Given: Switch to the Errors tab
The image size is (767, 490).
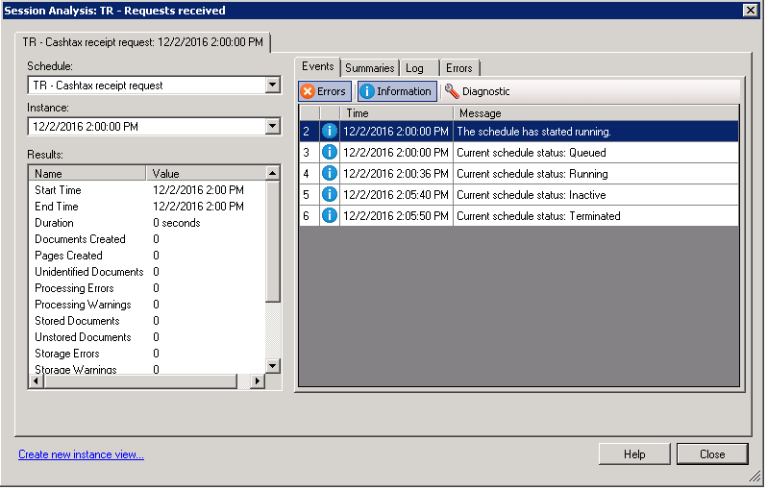Looking at the screenshot, I should point(458,68).
